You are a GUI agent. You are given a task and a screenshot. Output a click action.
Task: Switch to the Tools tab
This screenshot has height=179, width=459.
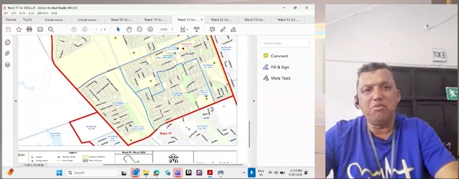click(x=27, y=19)
